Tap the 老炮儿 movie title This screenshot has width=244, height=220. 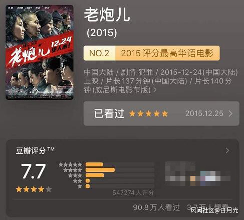(107, 15)
